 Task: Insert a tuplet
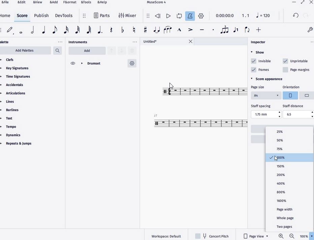click(x=224, y=30)
